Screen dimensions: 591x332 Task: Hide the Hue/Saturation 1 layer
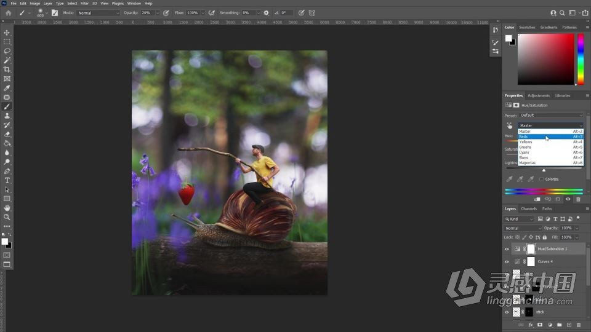507,249
